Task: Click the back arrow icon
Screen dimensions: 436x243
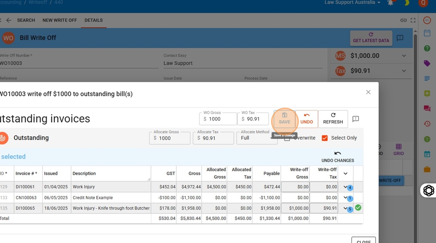Action: point(9,20)
